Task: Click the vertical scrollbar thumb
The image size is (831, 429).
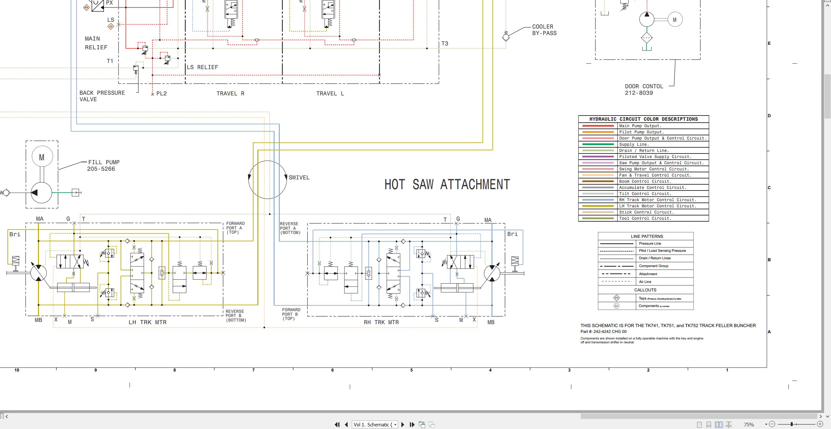Action: pyautogui.click(x=827, y=96)
